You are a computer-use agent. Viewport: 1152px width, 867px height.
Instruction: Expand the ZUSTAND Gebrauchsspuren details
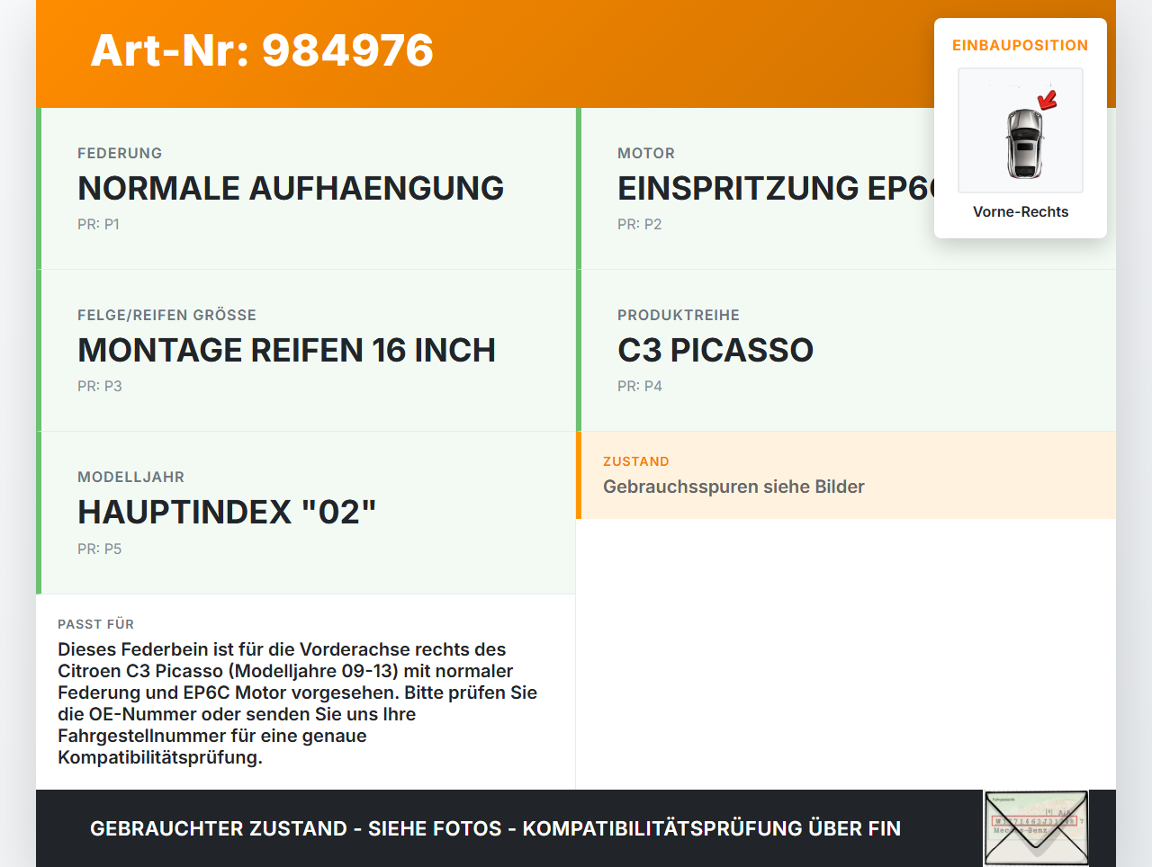[x=733, y=487]
